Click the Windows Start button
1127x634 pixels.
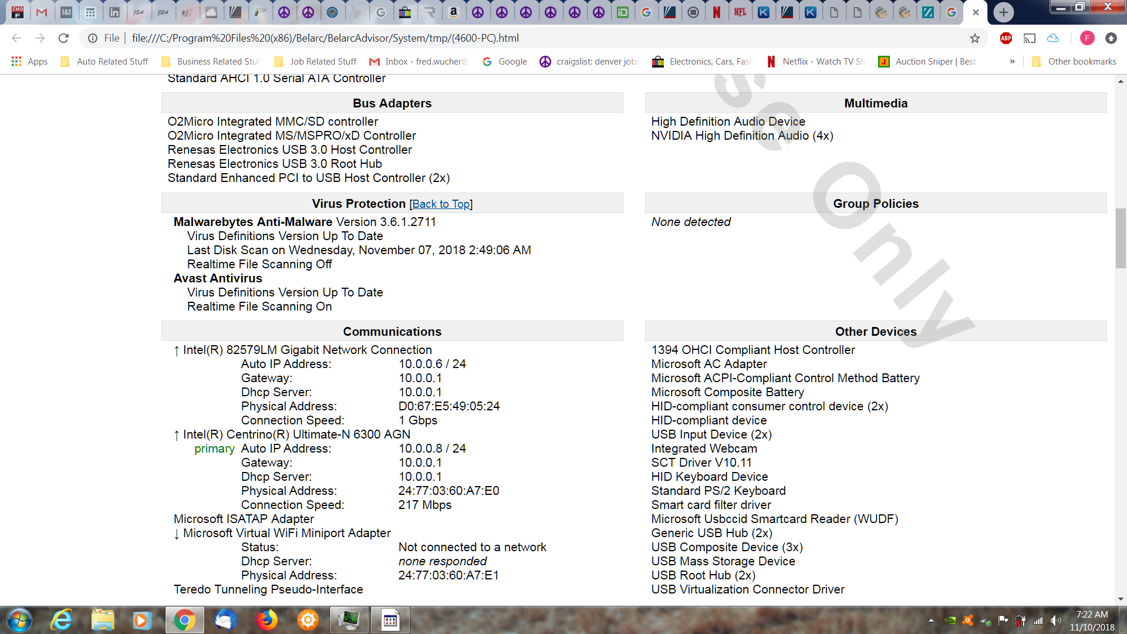19,620
